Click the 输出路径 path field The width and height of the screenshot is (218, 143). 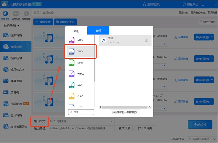(81, 128)
